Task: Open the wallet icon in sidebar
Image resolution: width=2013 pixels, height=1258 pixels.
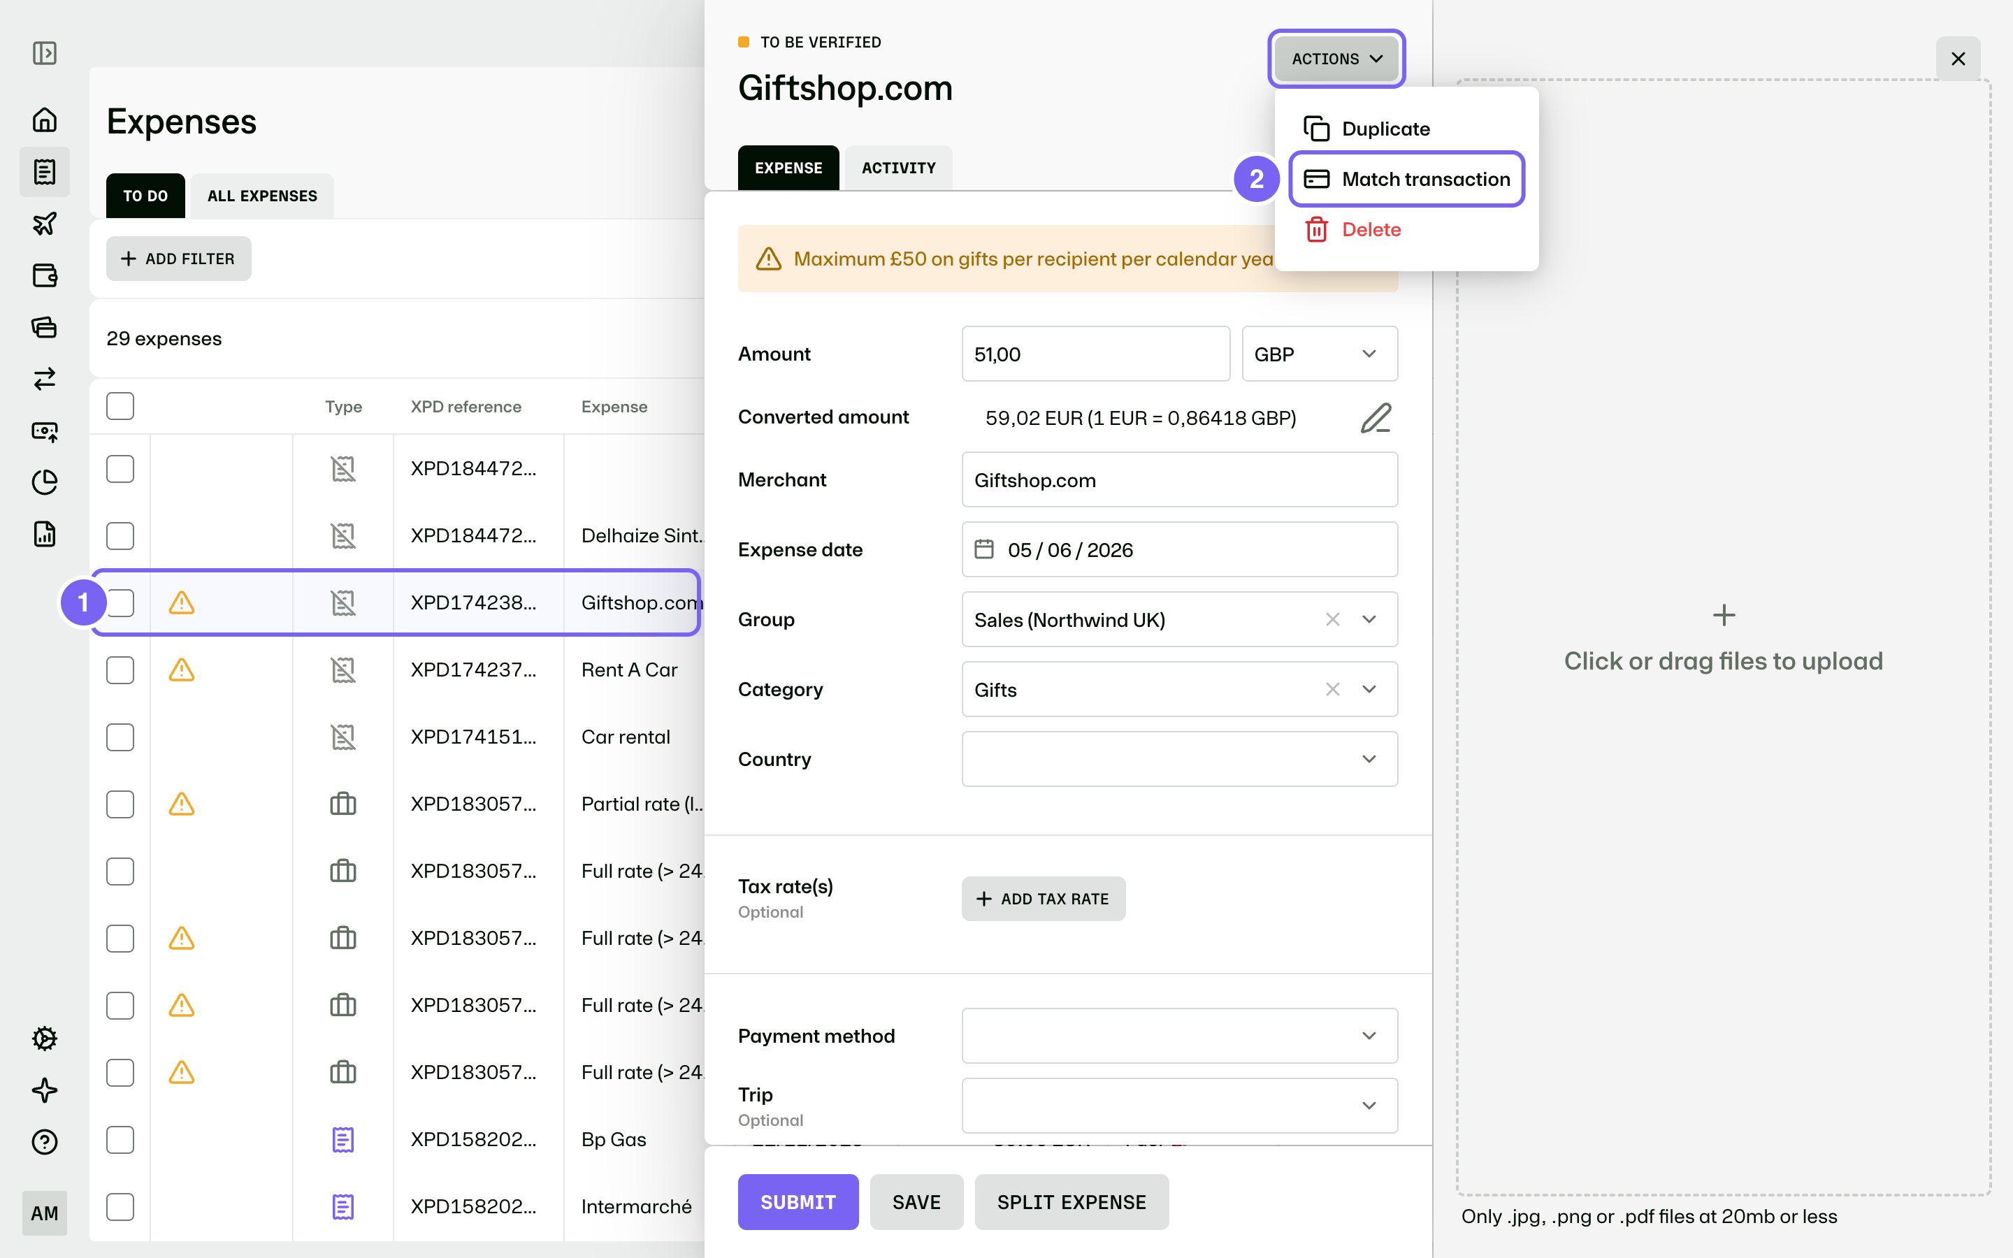Action: pyautogui.click(x=44, y=275)
